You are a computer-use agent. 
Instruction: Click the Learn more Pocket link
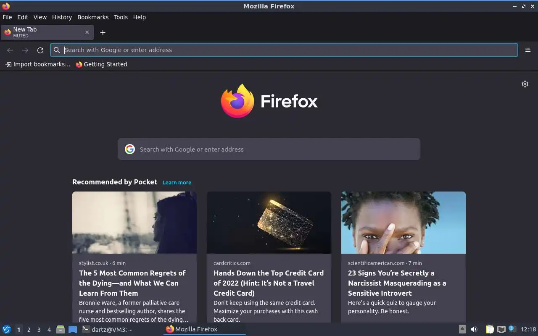177,182
